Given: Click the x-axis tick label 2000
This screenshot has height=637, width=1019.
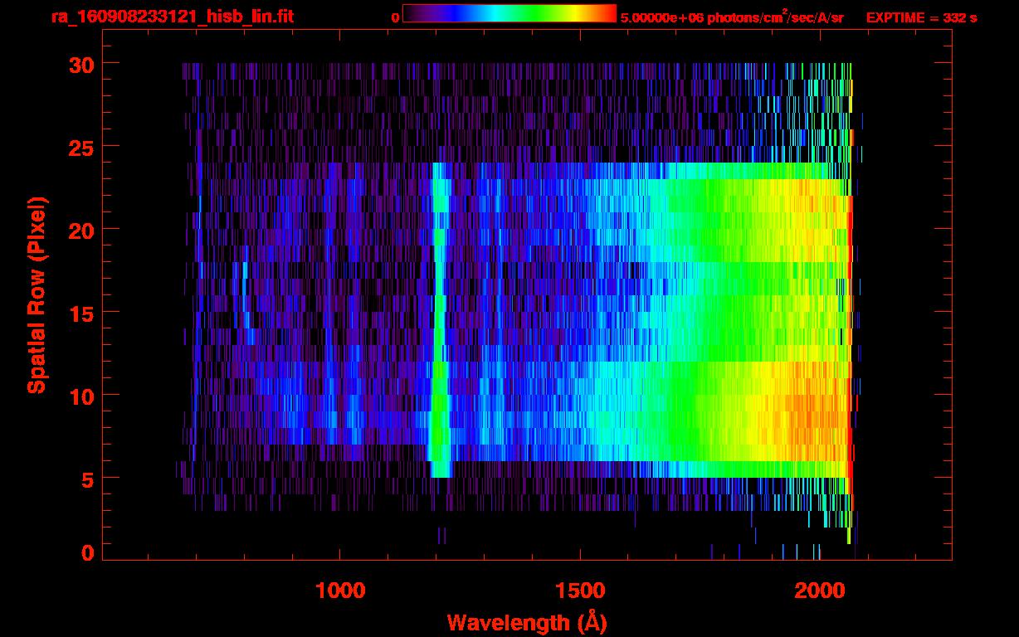Looking at the screenshot, I should (x=818, y=591).
